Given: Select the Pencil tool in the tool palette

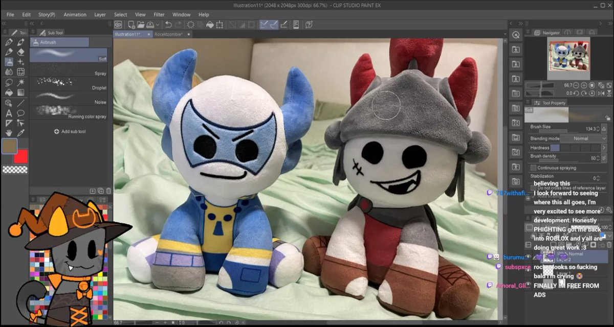Looking at the screenshot, I should 9,52.
